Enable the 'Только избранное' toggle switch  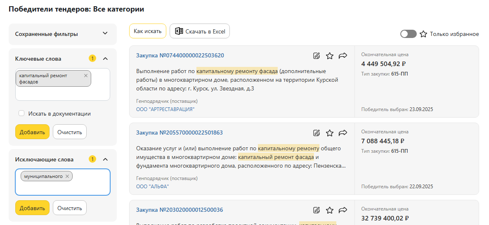click(408, 34)
